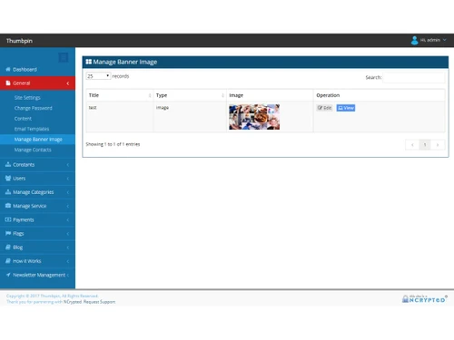Open Change Password in the sidebar
The image size is (454, 340).
pyautogui.click(x=33, y=108)
